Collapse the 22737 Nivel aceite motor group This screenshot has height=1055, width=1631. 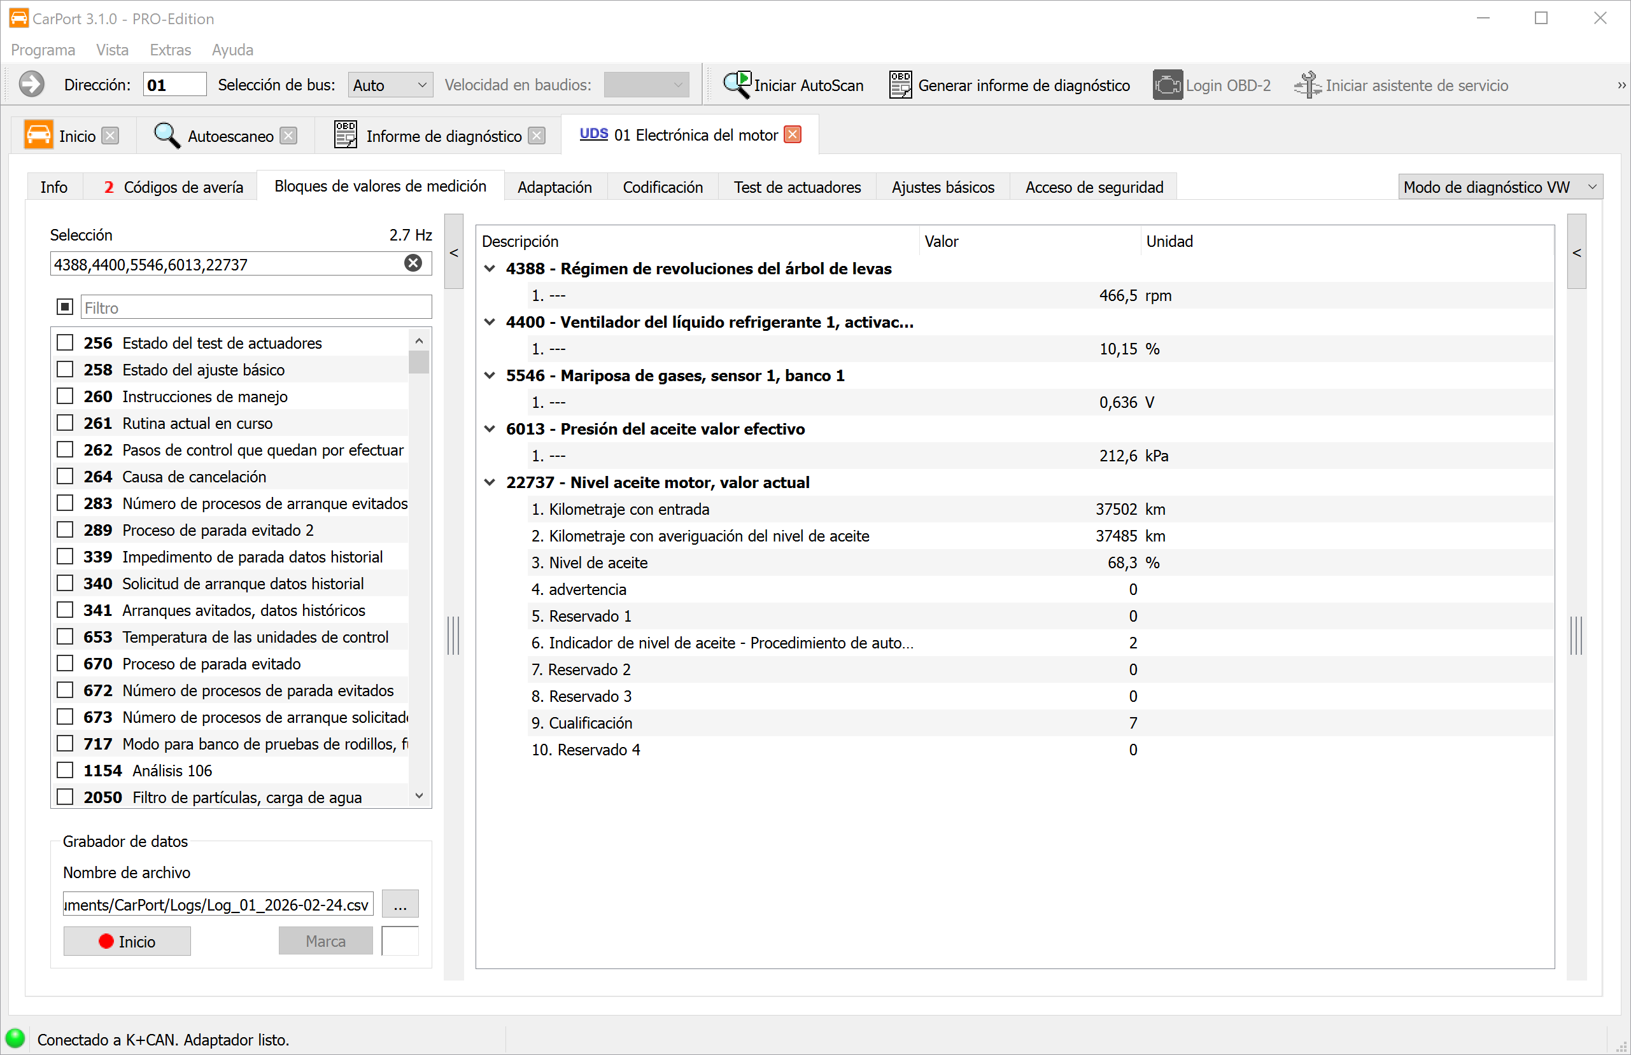pyautogui.click(x=490, y=482)
